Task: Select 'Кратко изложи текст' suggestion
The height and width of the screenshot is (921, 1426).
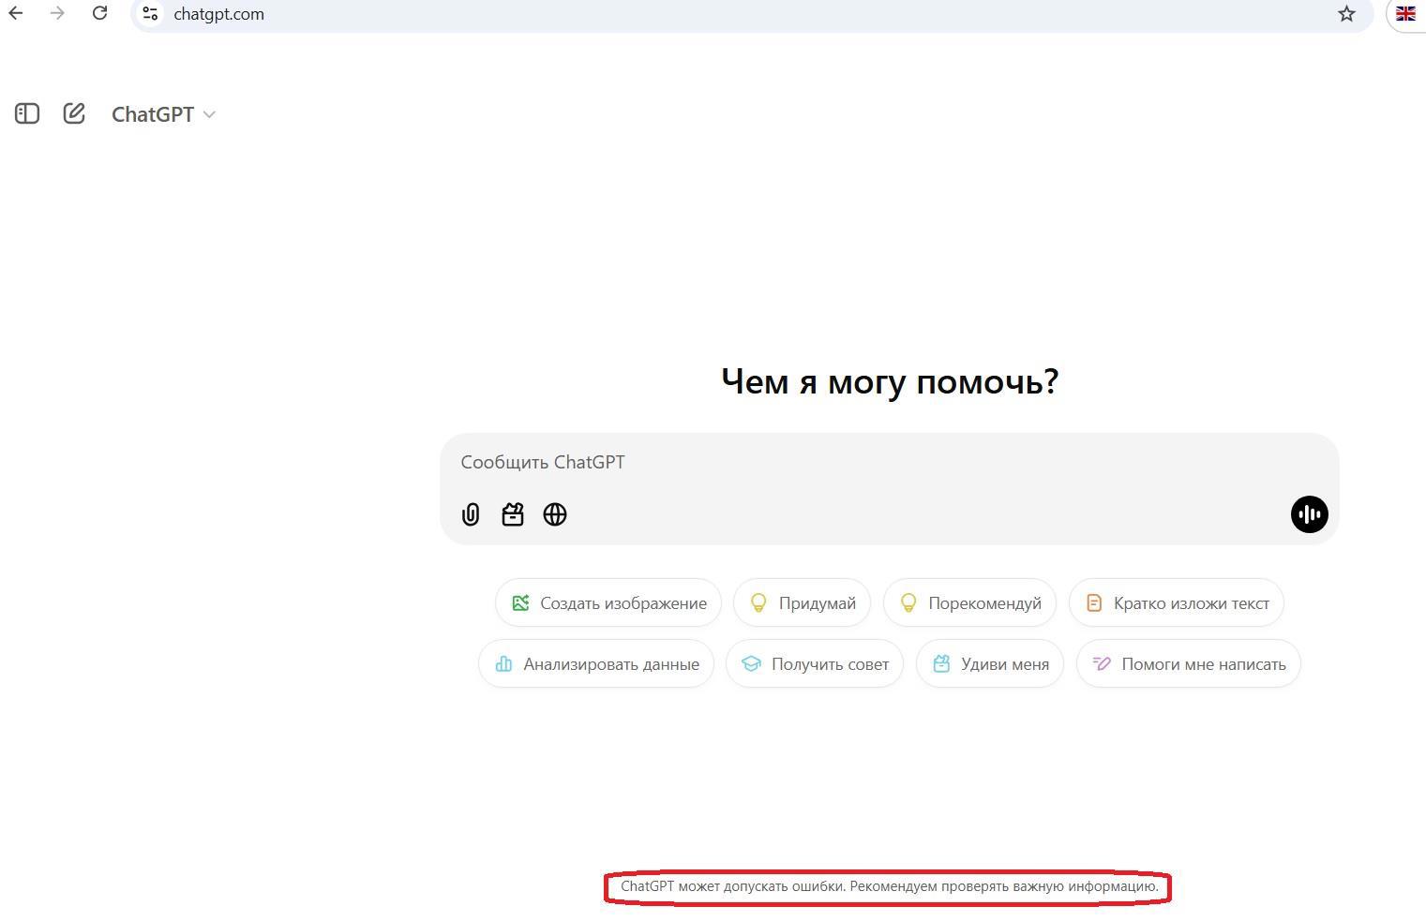Action: (1176, 603)
